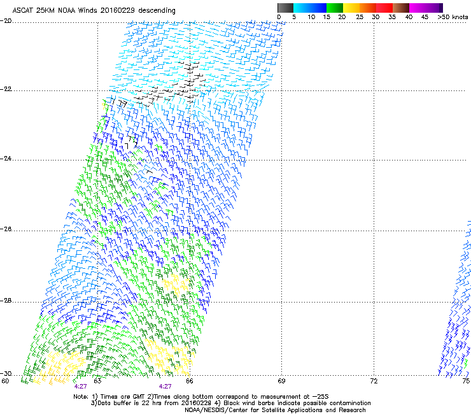Click the '60' longitude axis label
Screen dimensions: 471x414
coord(5,382)
